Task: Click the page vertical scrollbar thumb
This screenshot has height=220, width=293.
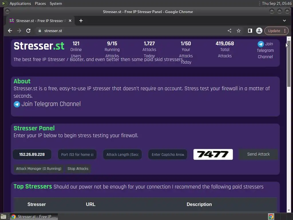Action: pos(289,64)
